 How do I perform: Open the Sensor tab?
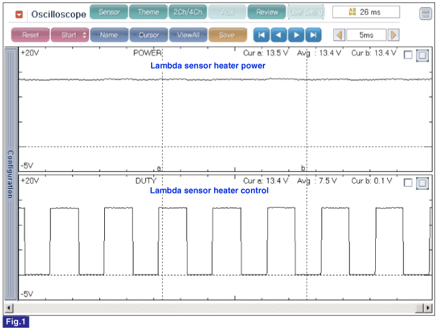click(109, 12)
